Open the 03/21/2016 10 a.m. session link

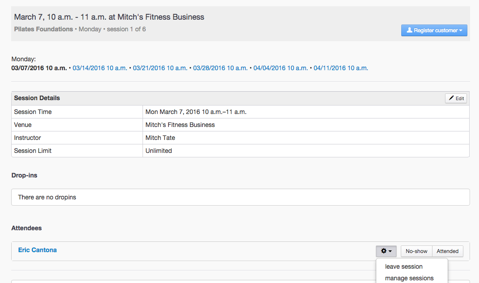pos(160,68)
